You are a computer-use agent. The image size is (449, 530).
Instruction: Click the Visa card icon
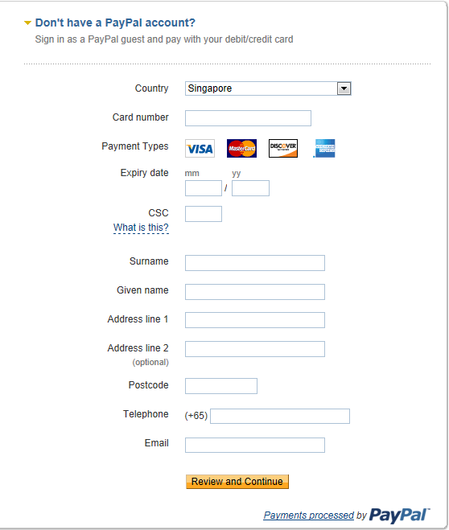(200, 149)
